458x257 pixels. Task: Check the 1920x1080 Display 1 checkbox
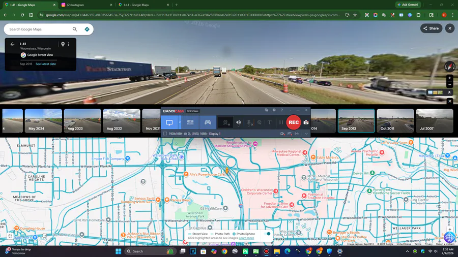coord(165,134)
